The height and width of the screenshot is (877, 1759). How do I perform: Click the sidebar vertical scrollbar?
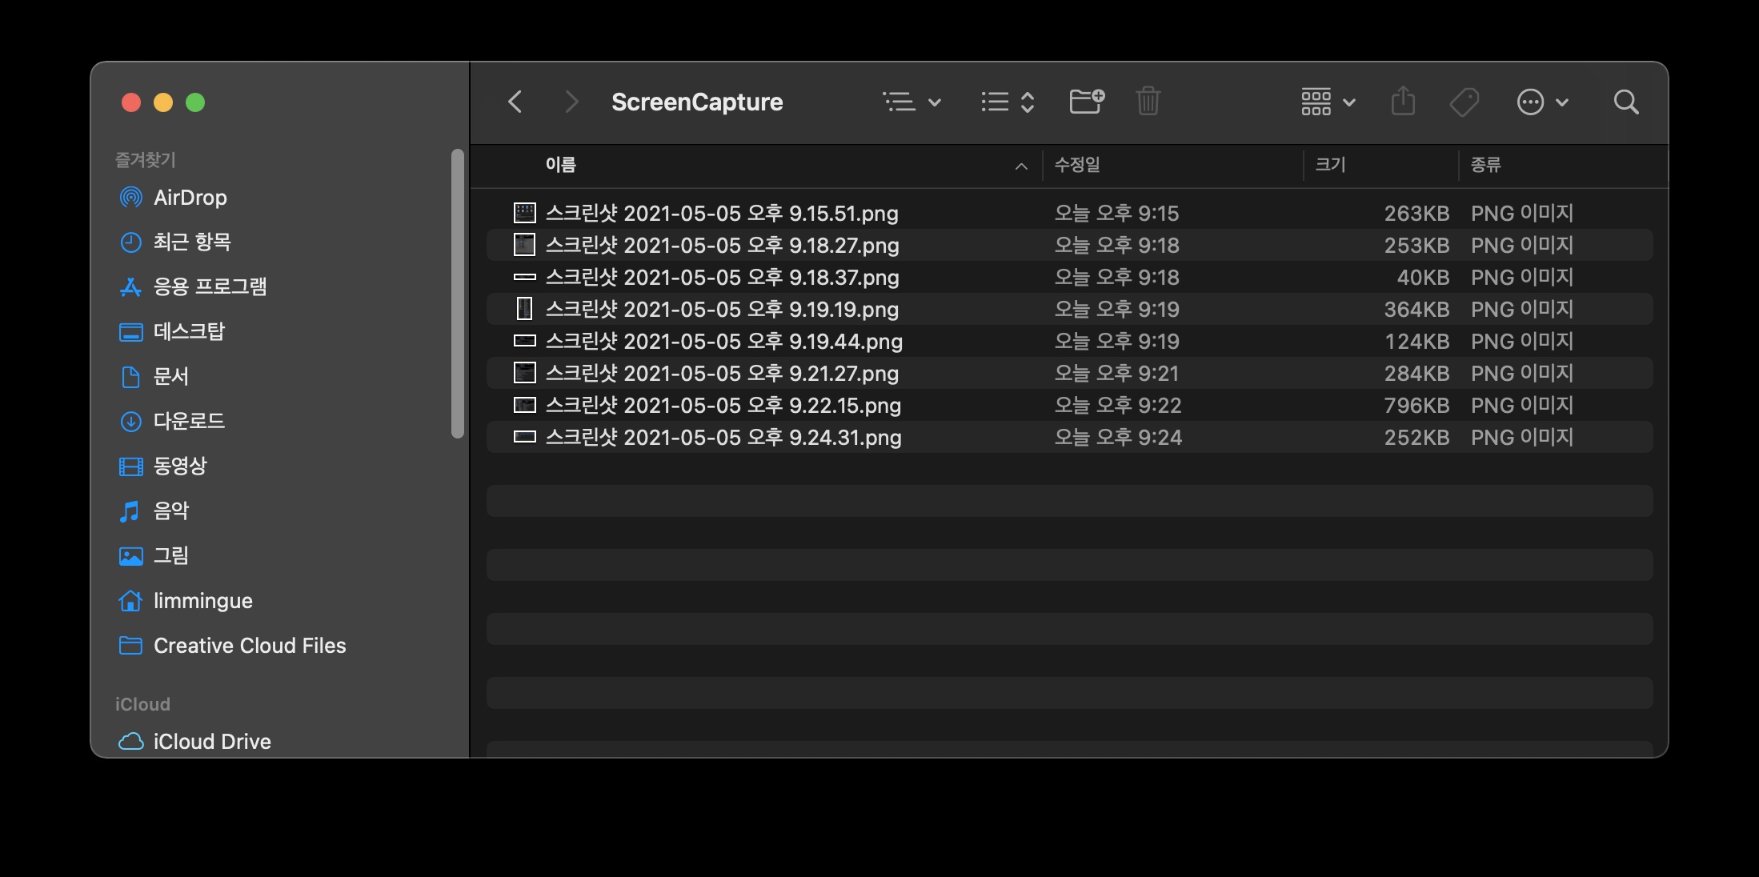pos(457,294)
